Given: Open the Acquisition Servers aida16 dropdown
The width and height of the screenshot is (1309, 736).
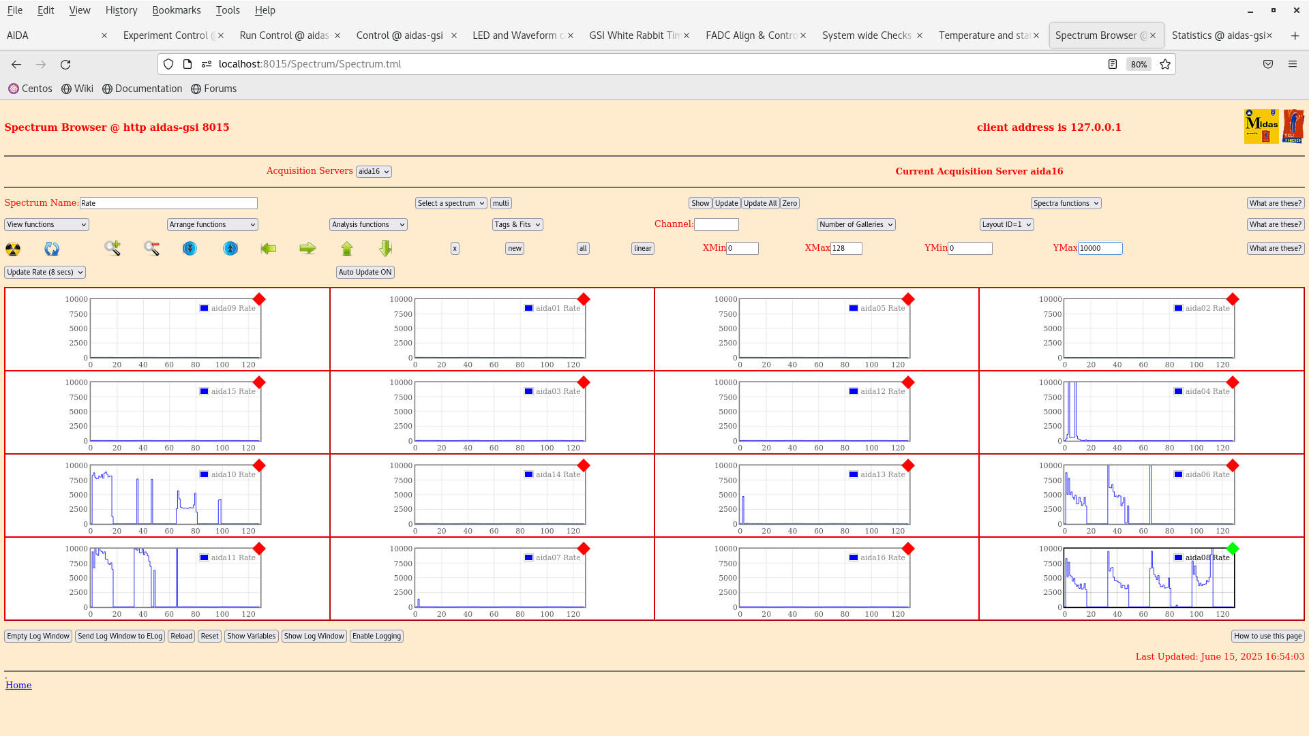Looking at the screenshot, I should tap(374, 172).
